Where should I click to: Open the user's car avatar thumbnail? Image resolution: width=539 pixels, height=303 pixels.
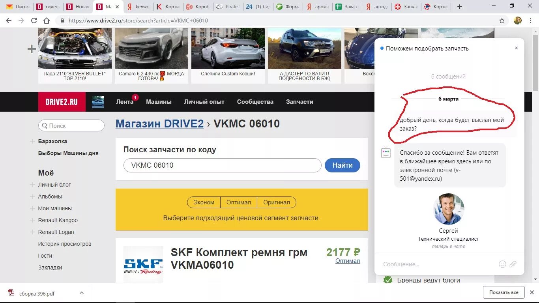[98, 102]
